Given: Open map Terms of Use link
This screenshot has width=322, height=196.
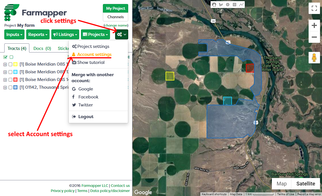Looking at the screenshot, I should tap(286, 194).
